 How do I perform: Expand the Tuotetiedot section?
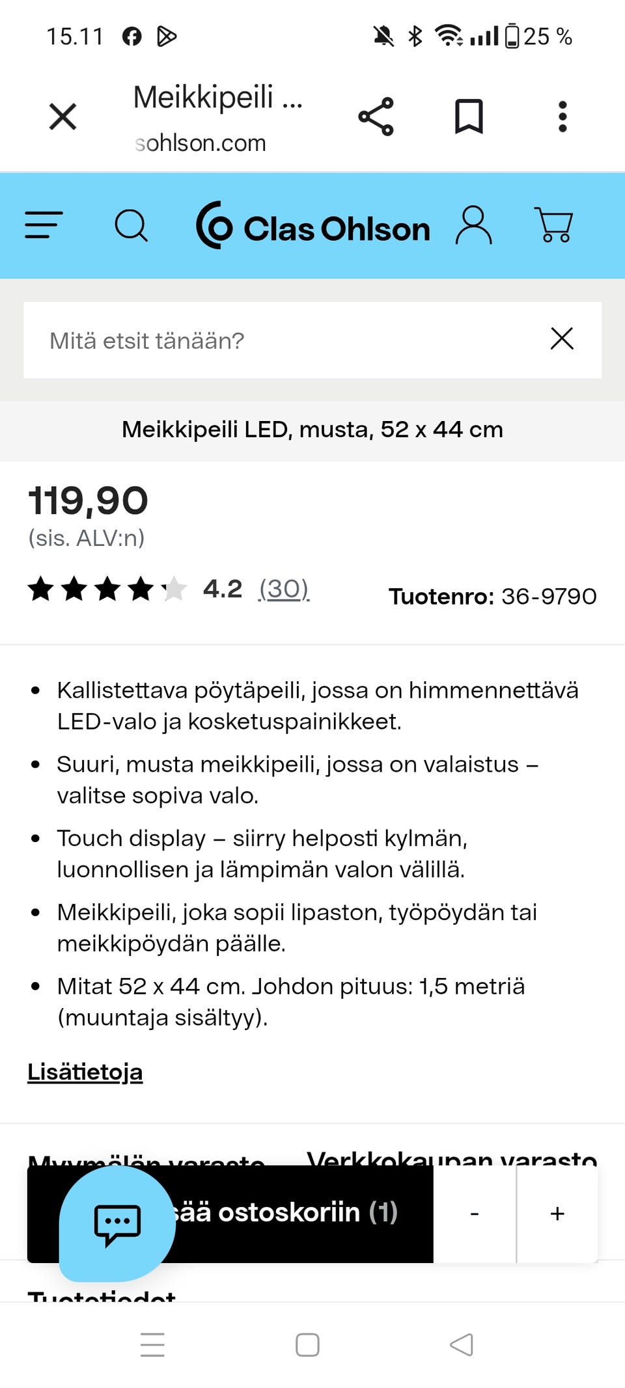[x=101, y=1295]
